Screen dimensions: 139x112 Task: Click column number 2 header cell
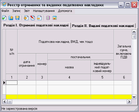pos(27,77)
